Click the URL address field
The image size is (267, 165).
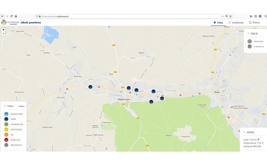coord(124,16)
